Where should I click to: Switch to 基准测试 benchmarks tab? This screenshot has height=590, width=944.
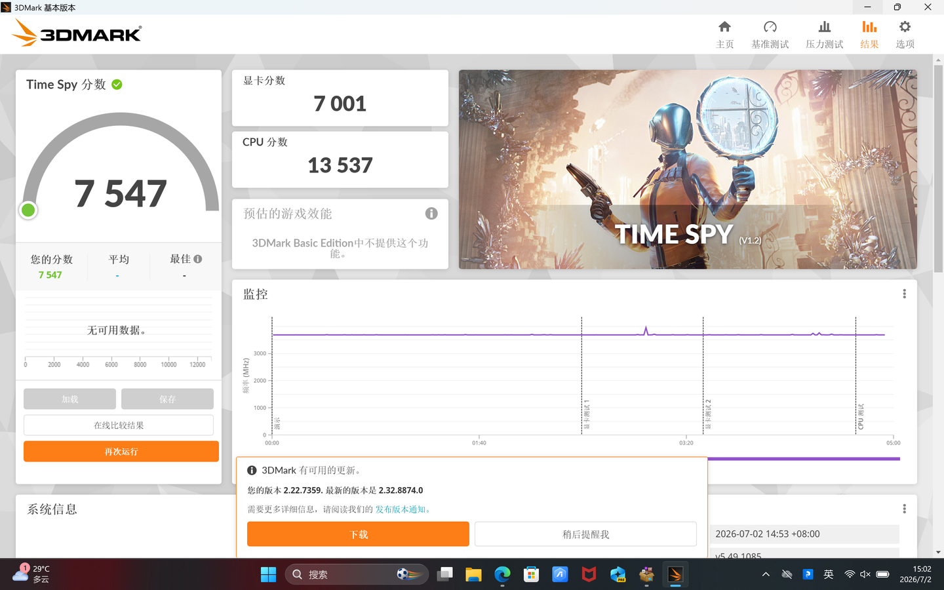770,34
